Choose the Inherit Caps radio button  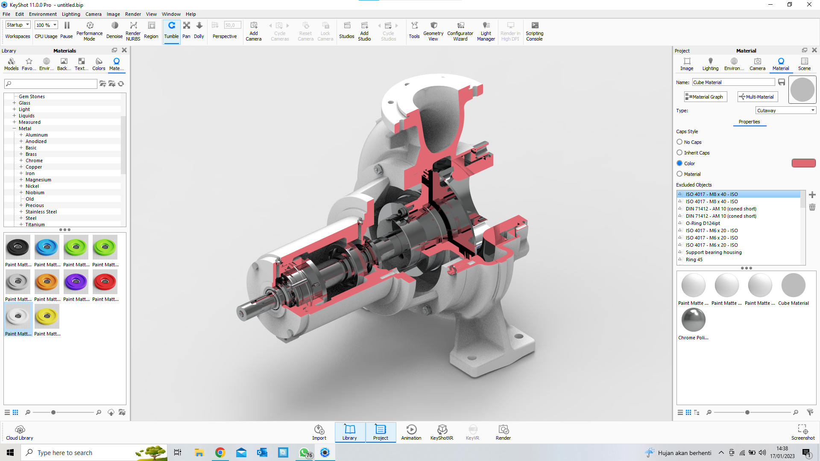click(x=679, y=153)
